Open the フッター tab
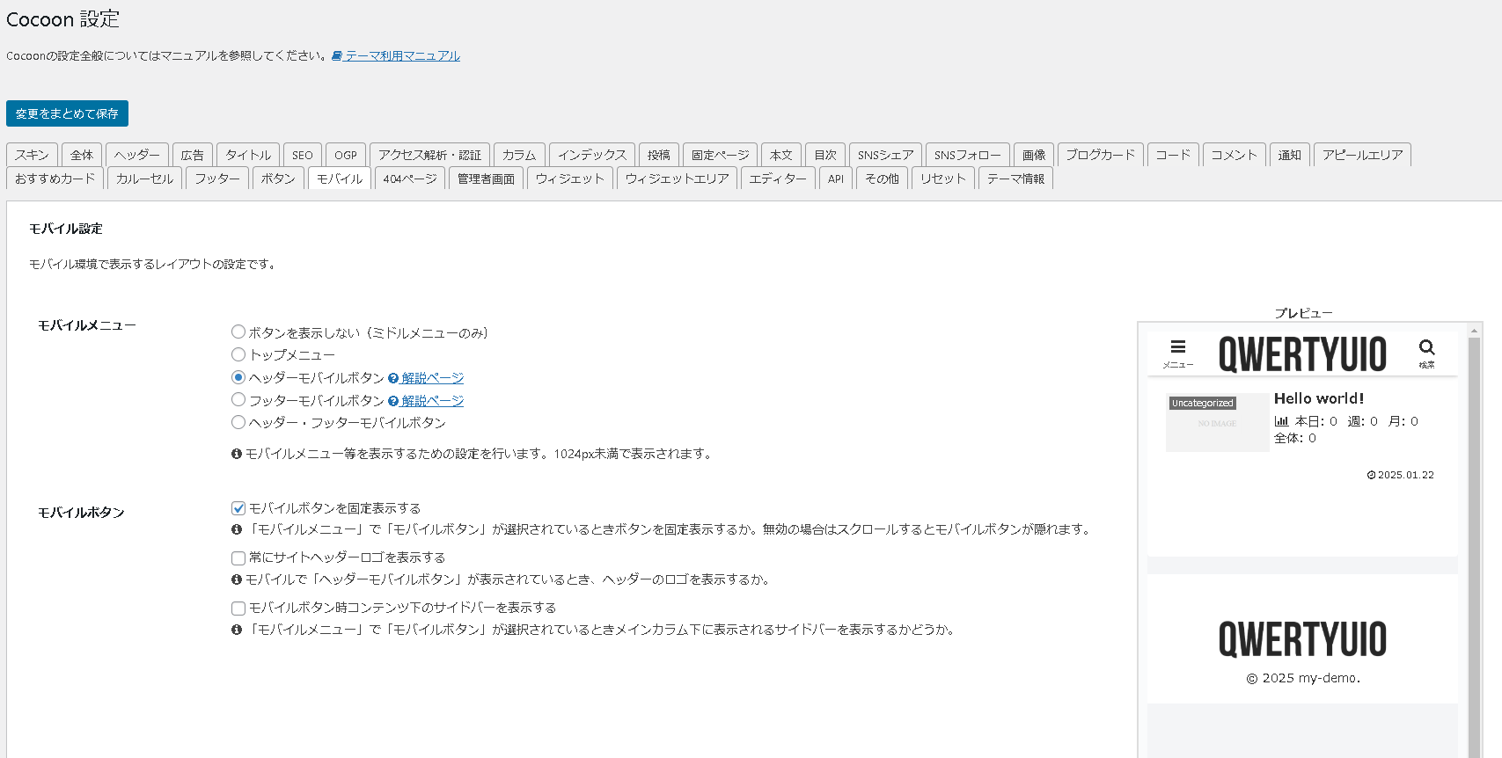 coord(217,179)
